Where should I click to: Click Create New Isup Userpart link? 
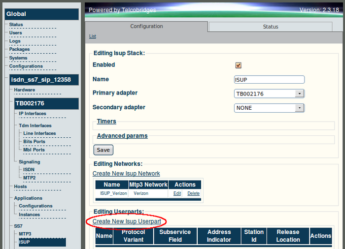[x=127, y=221]
